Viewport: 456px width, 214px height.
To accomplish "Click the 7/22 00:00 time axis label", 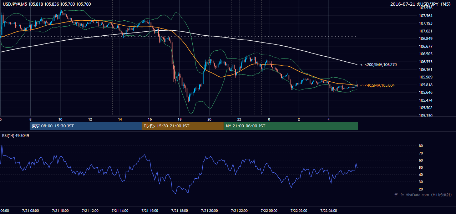I will pos(269,211).
